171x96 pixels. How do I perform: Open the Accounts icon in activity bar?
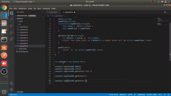point(11,83)
